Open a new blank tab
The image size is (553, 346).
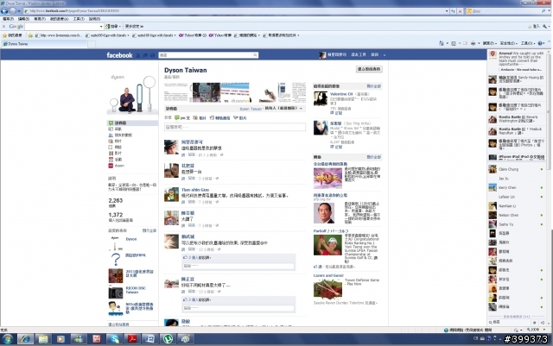click(x=92, y=44)
